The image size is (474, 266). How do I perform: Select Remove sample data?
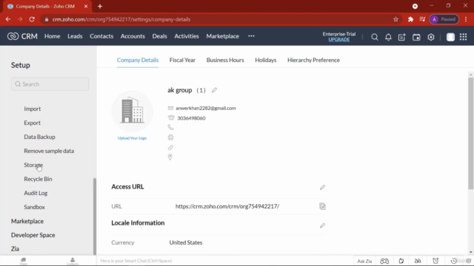pos(49,151)
